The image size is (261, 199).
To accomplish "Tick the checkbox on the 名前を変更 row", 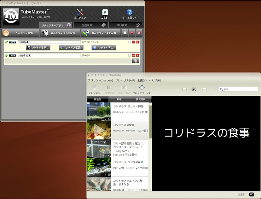I will pyautogui.click(x=130, y=55).
